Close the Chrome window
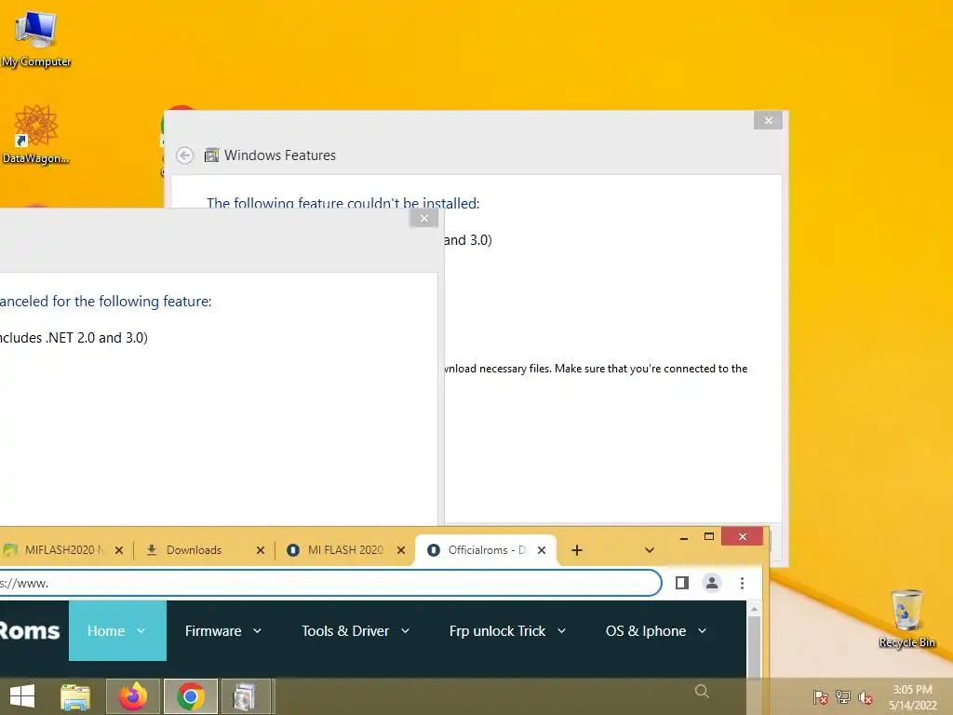953x715 pixels. [x=742, y=537]
